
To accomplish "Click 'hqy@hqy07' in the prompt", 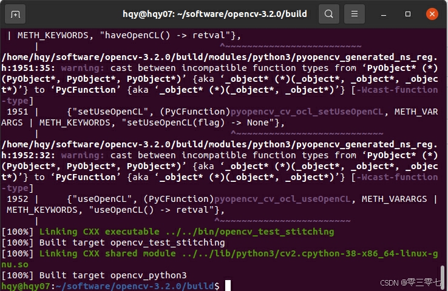I will click(x=25, y=286).
